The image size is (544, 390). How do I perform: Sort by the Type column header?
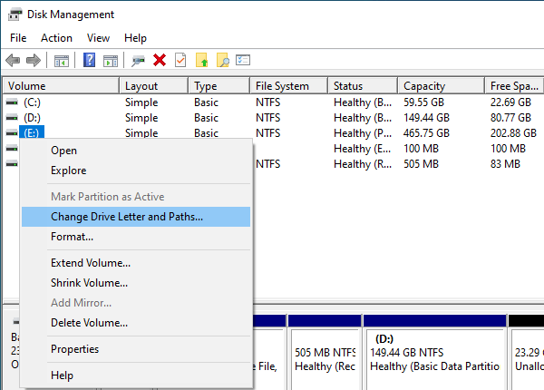[x=219, y=86]
